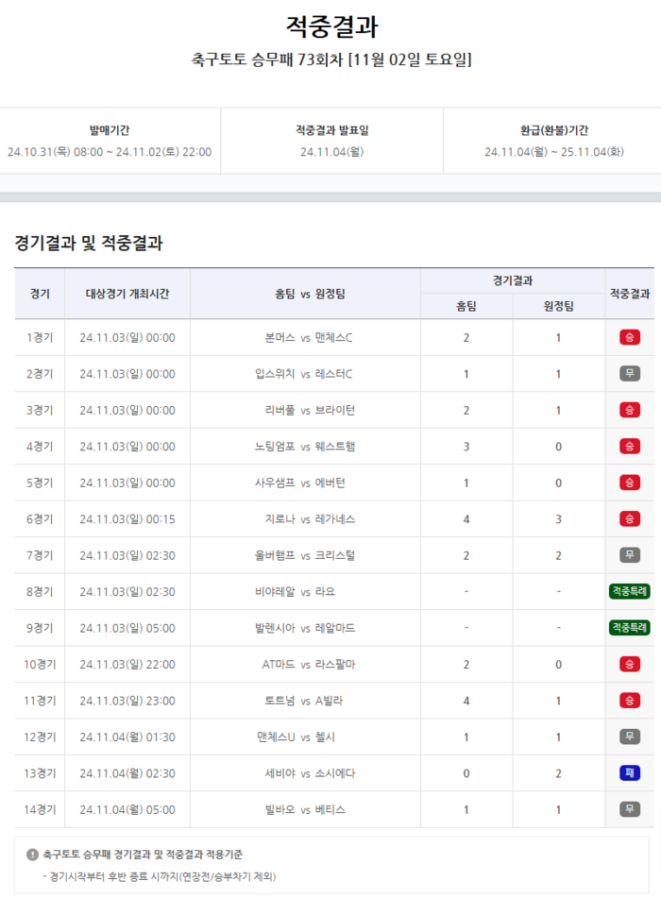Click the 대상경기 개최시간 column header

(x=127, y=294)
